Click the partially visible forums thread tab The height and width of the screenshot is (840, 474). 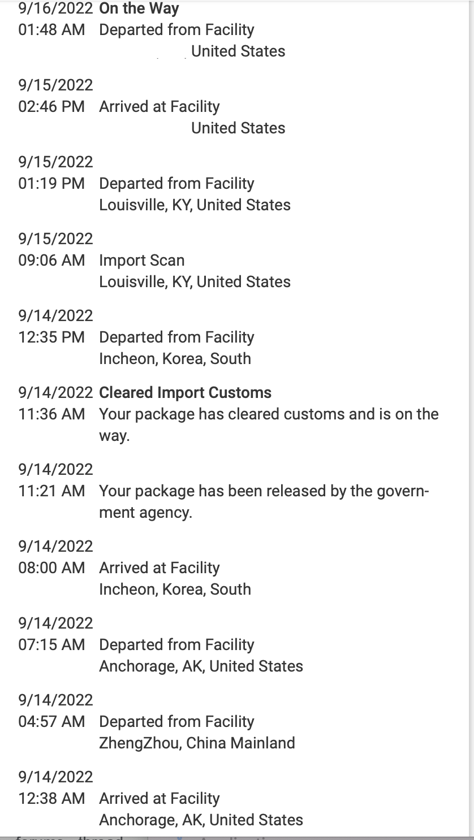pos(71,837)
